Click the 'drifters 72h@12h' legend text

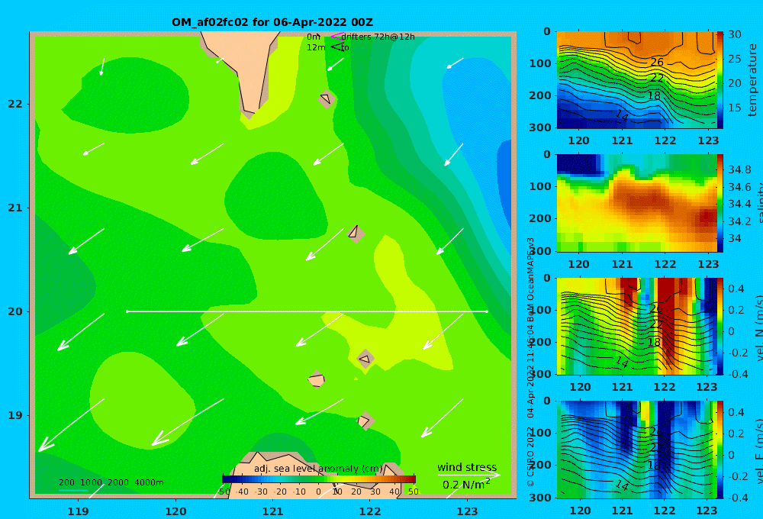(x=378, y=37)
